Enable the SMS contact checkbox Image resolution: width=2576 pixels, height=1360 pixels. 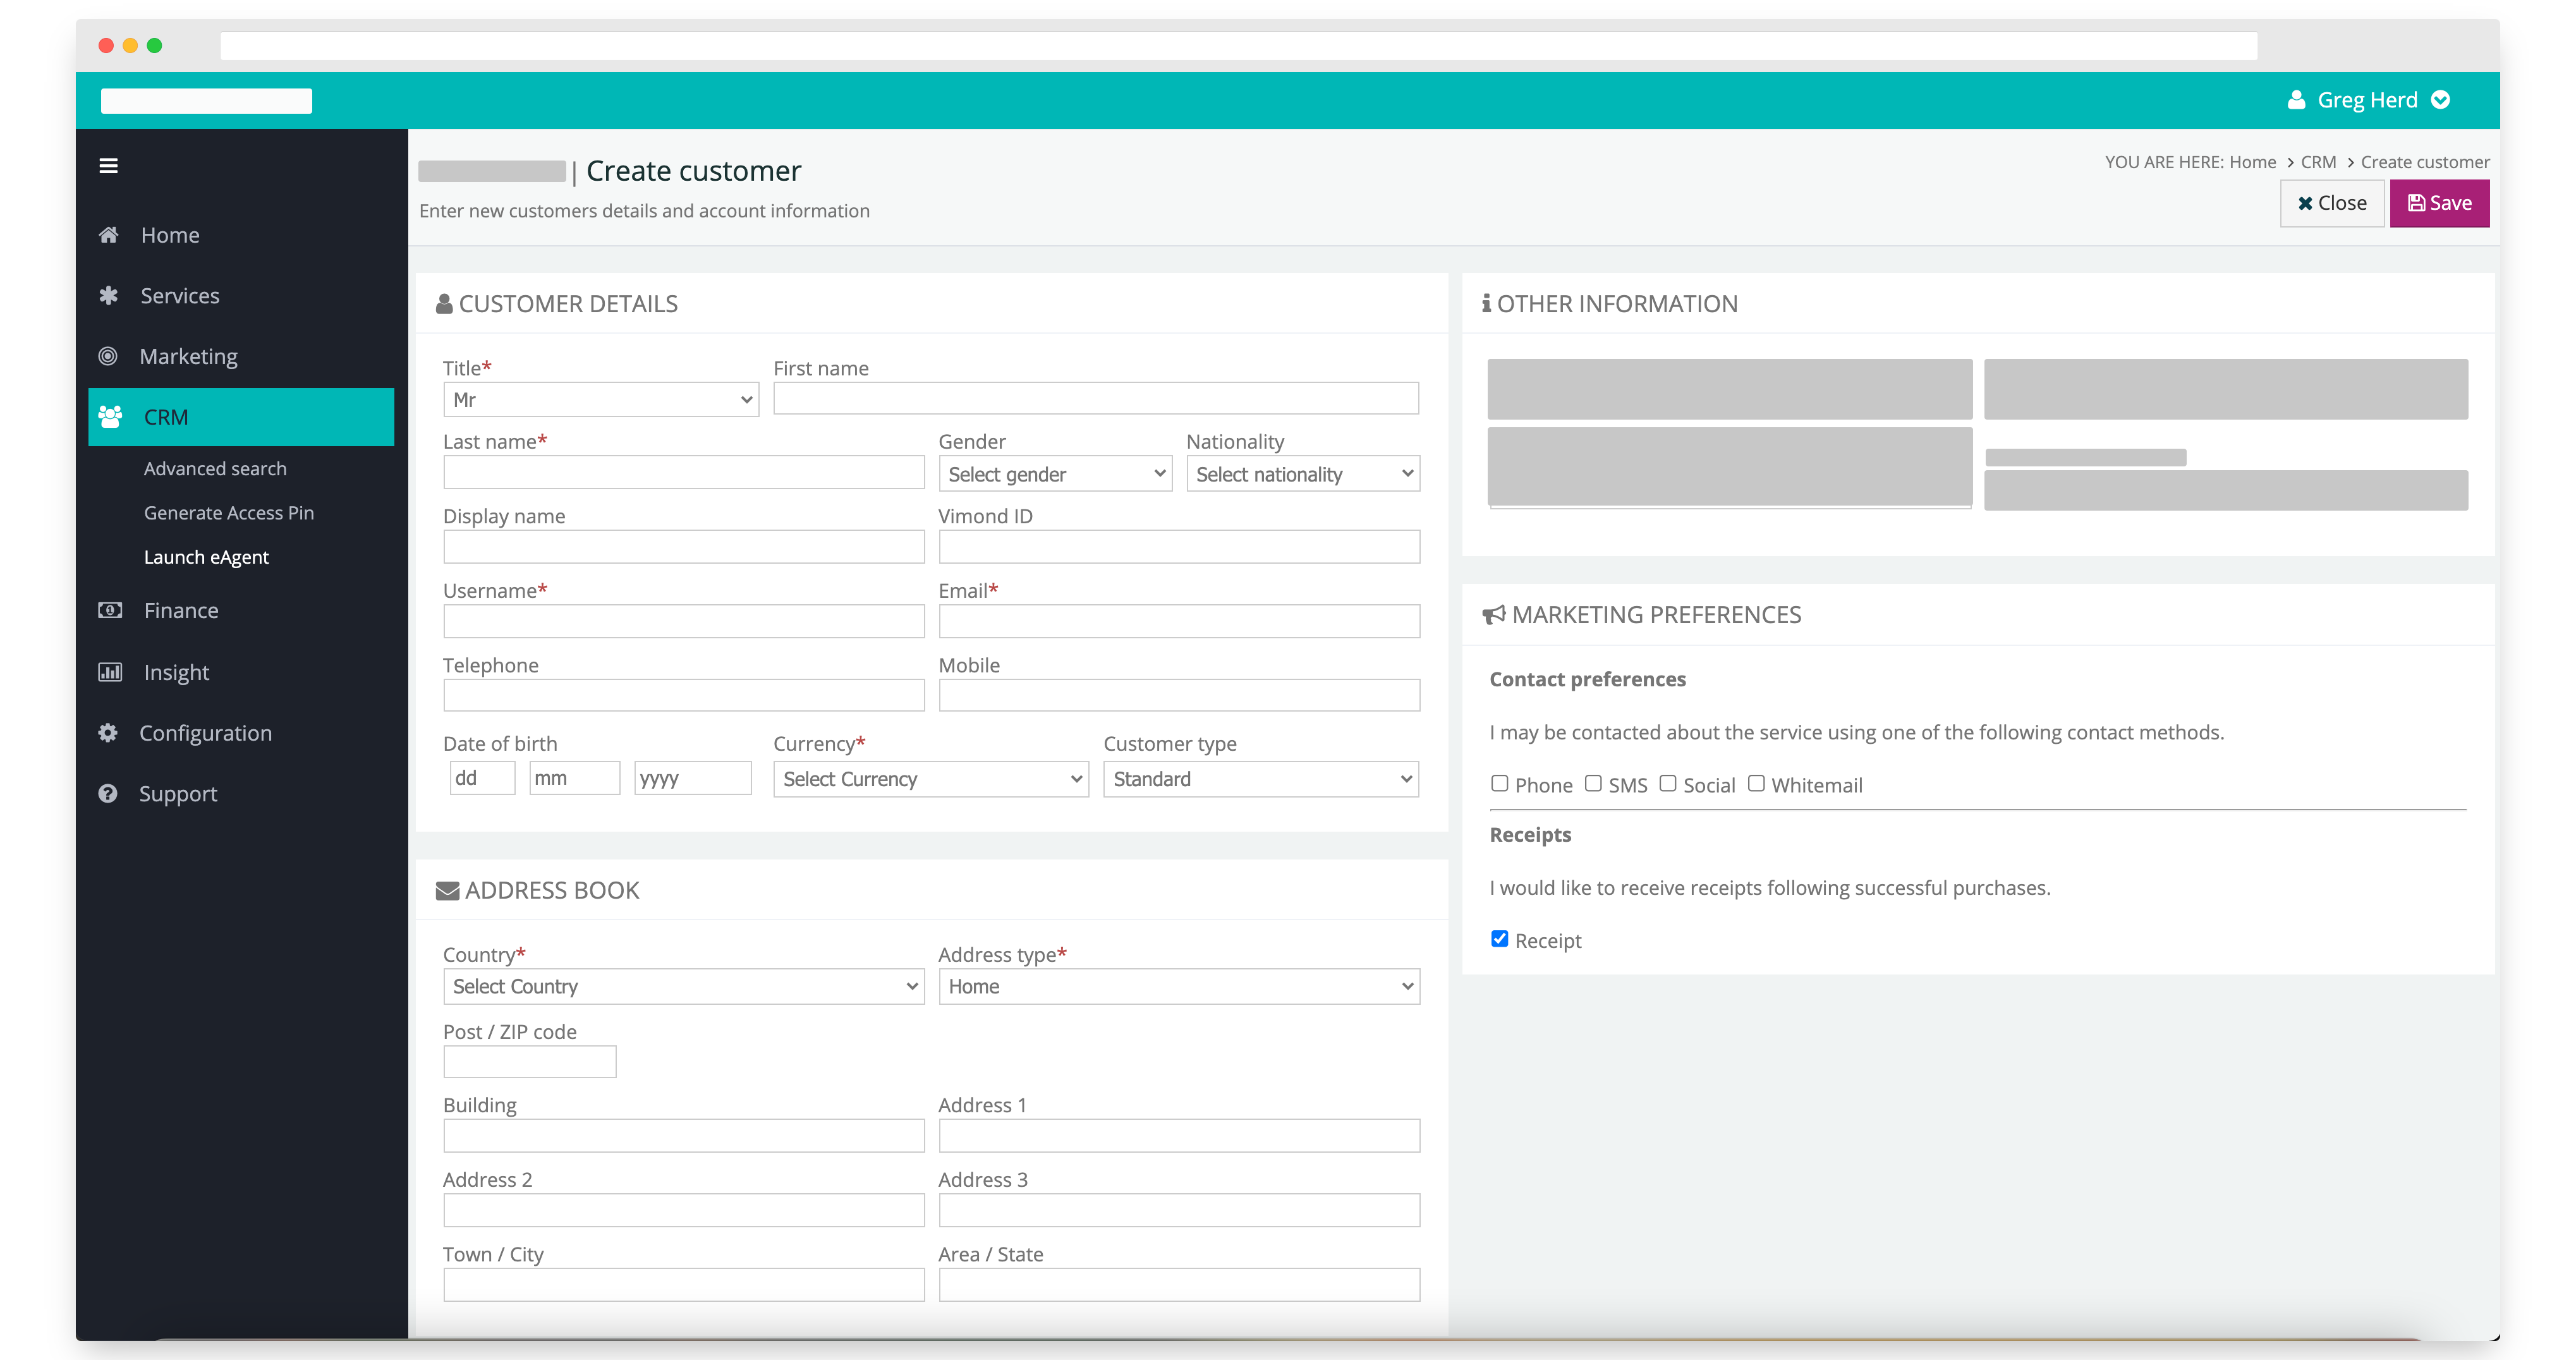point(1593,784)
